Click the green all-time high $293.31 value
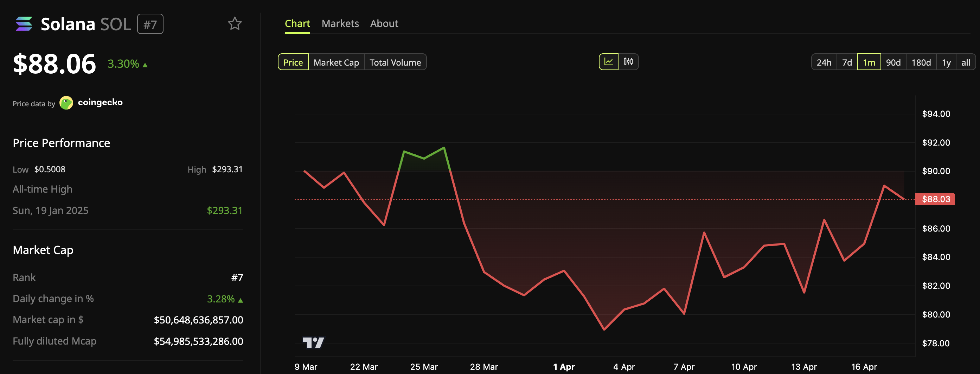Image resolution: width=980 pixels, height=374 pixels. 224,211
